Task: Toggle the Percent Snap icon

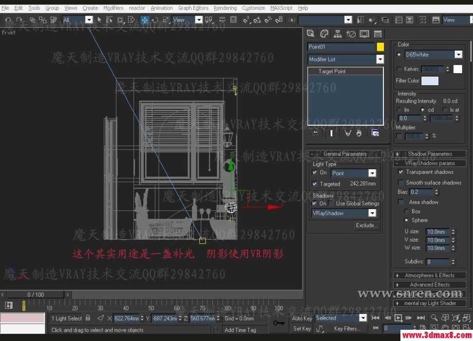Action: pos(268,20)
